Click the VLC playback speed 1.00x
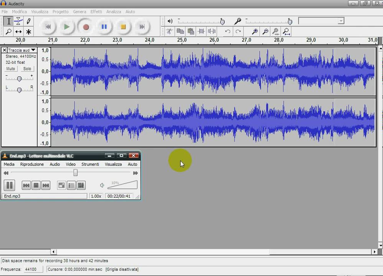This screenshot has height=276, width=383. tap(96, 196)
